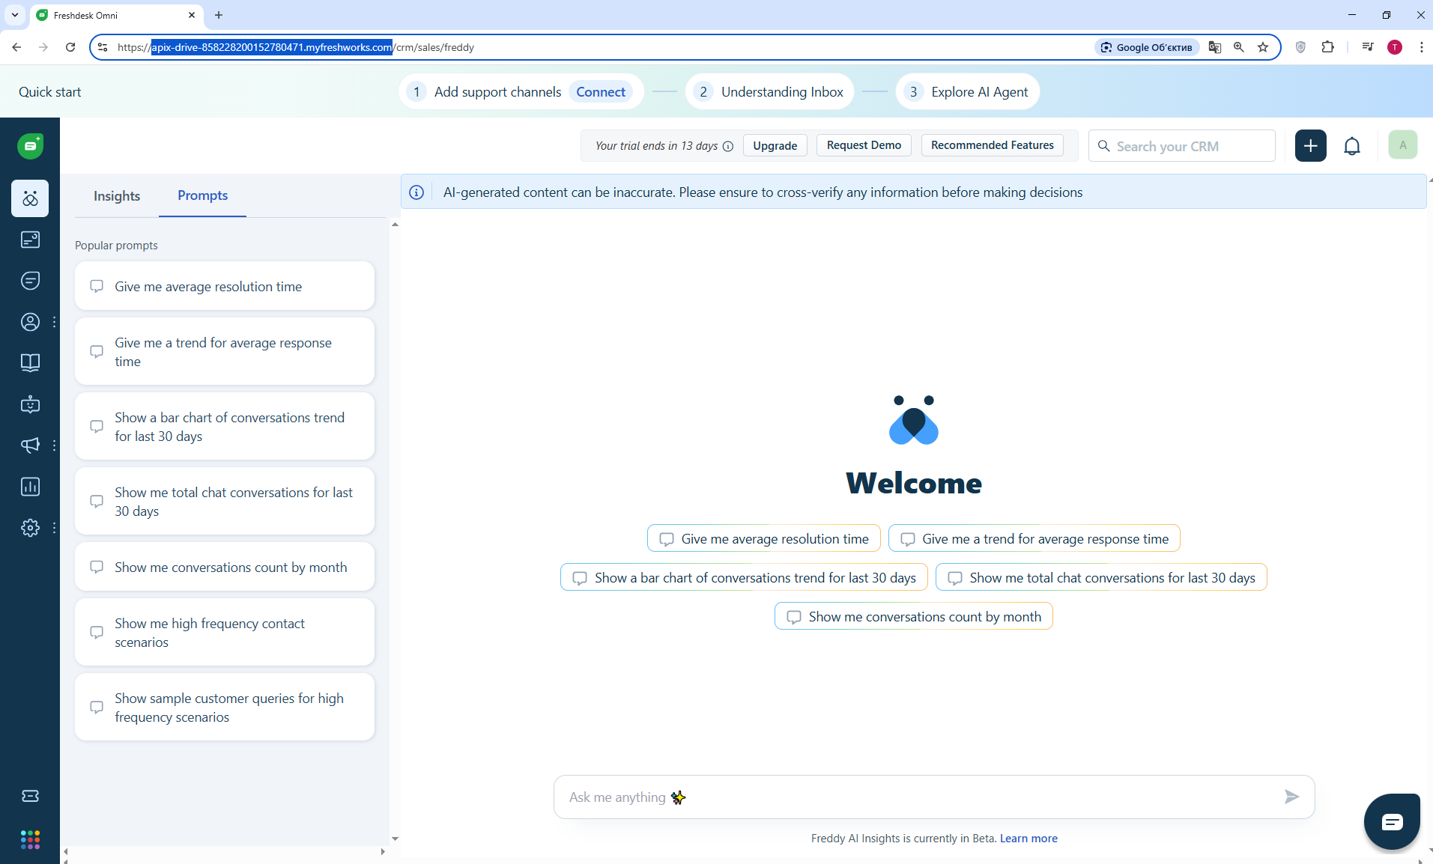This screenshot has height=864, width=1433.
Task: Select step 2 Understanding Inbox
Action: [x=770, y=91]
